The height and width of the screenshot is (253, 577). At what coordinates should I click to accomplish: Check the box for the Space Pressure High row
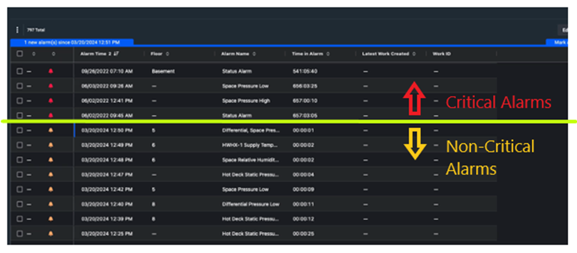click(x=20, y=101)
